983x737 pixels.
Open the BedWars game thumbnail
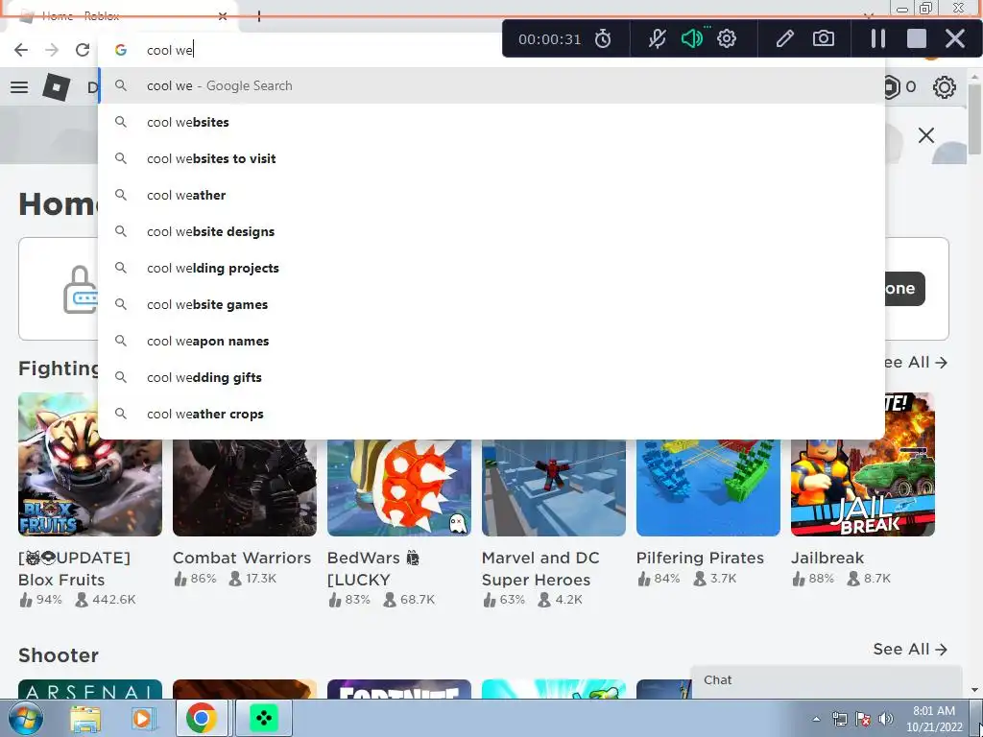point(398,487)
